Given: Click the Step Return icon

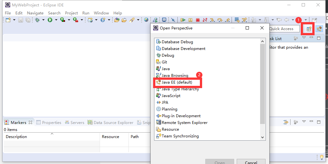Looking at the screenshot, I should (228, 20).
